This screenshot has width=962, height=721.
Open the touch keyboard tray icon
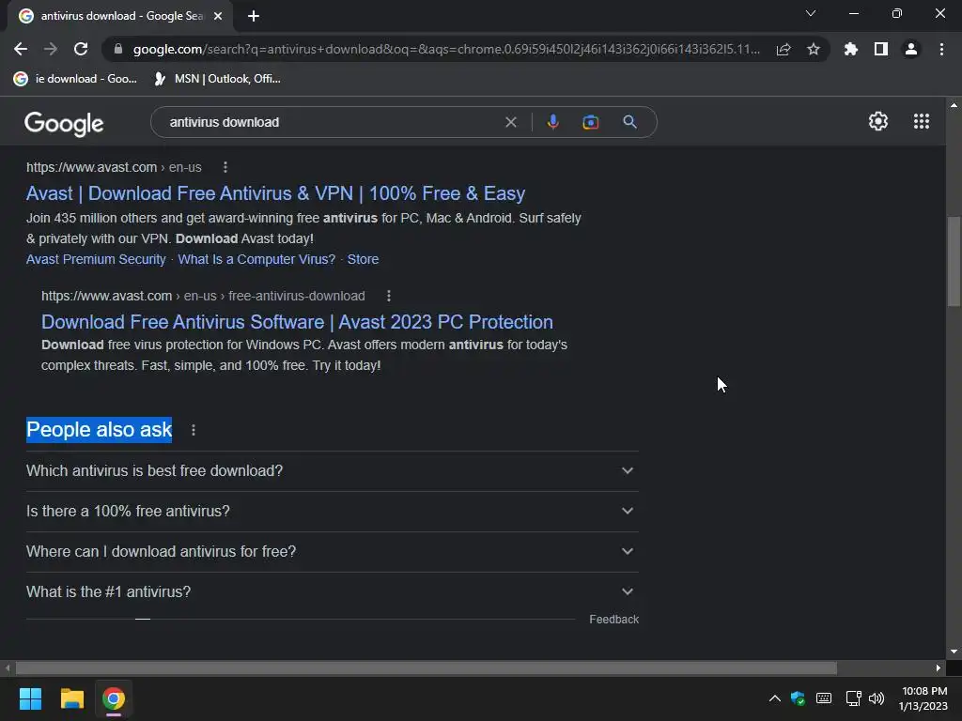tap(824, 698)
